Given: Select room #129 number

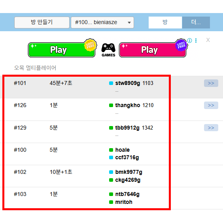Looking at the screenshot, I should pos(20,128).
